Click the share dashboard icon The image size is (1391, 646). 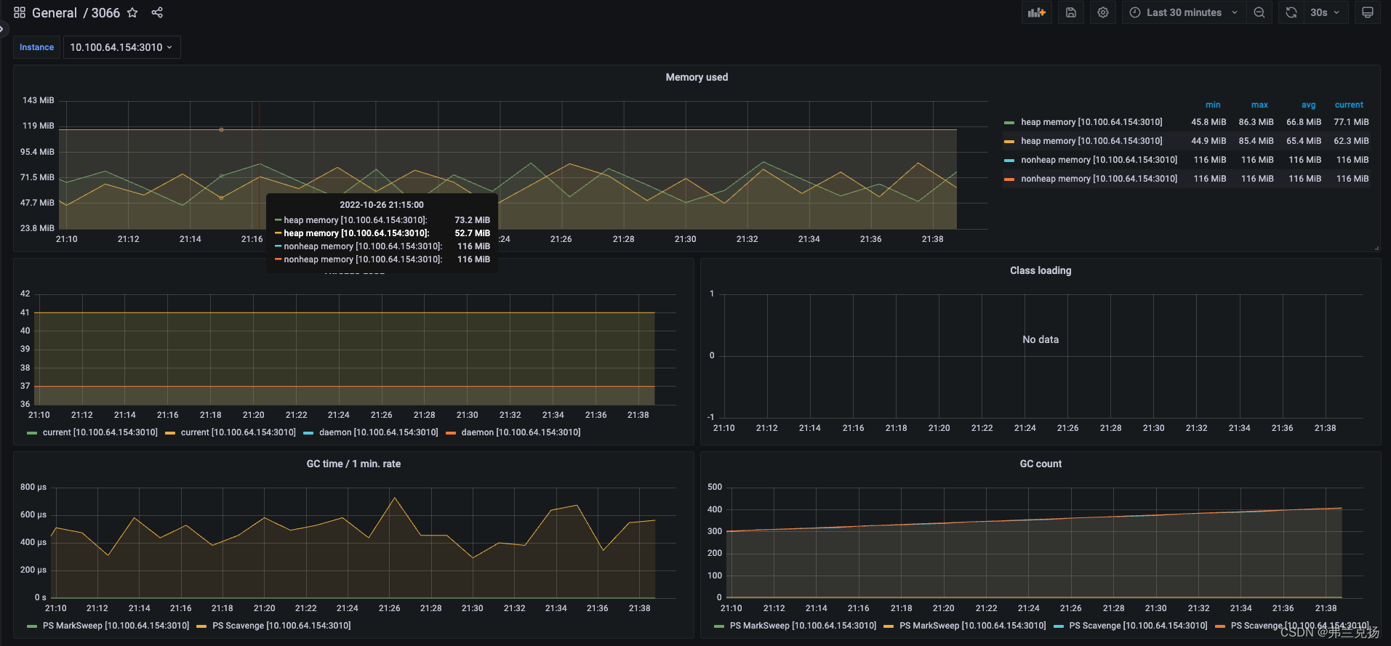(x=157, y=12)
